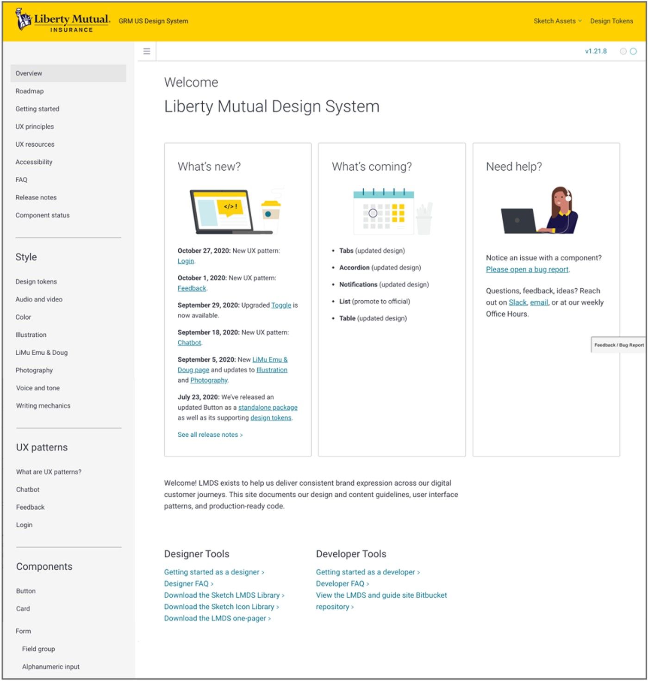Select Login in the sidebar
This screenshot has height=681, width=648.
click(24, 525)
